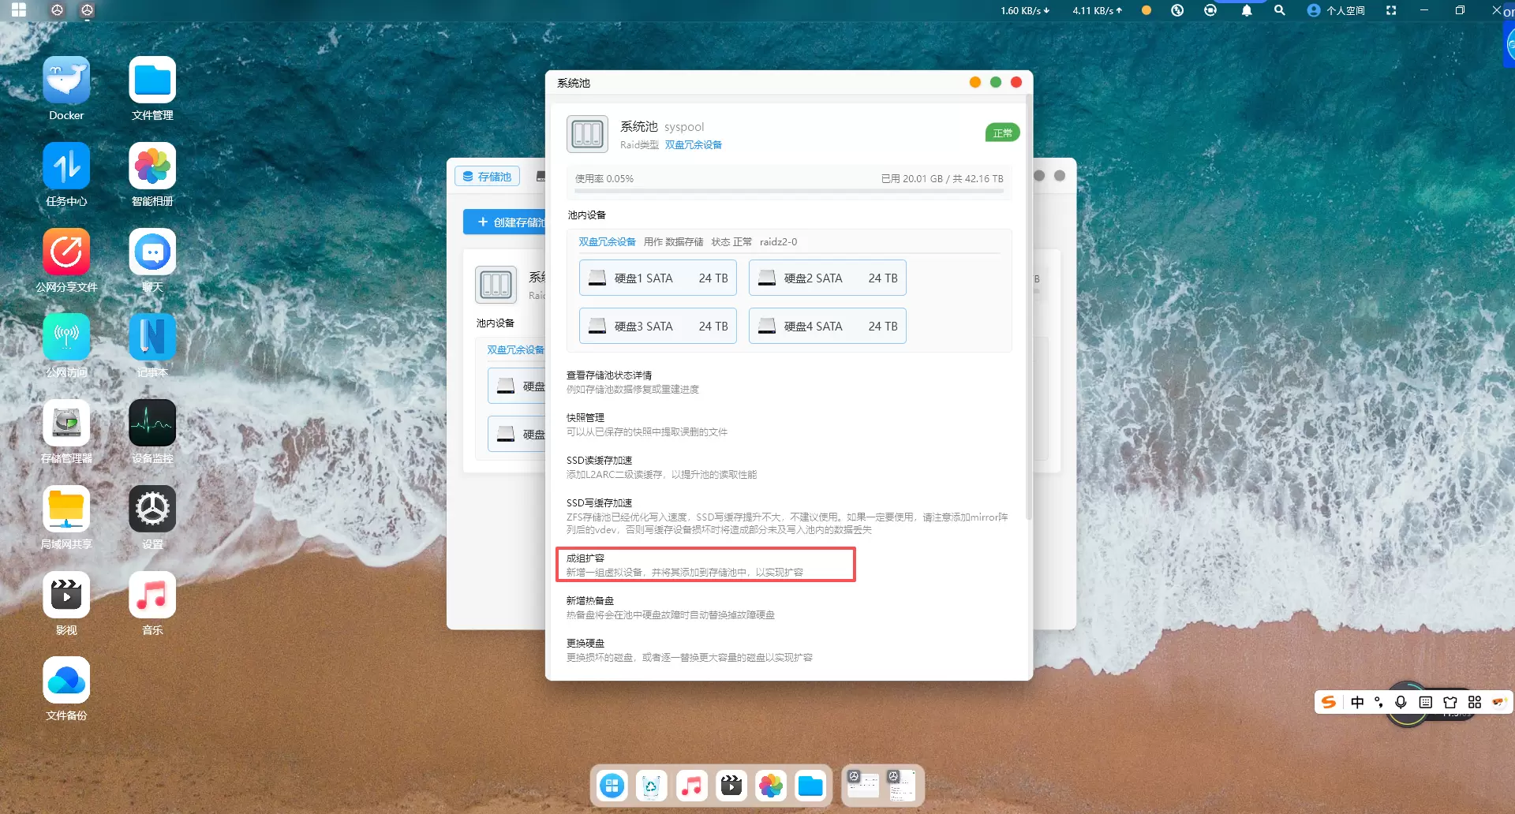Viewport: 1515px width, 814px height.
Task: Open the 个人空间 user menu
Action: point(1336,11)
